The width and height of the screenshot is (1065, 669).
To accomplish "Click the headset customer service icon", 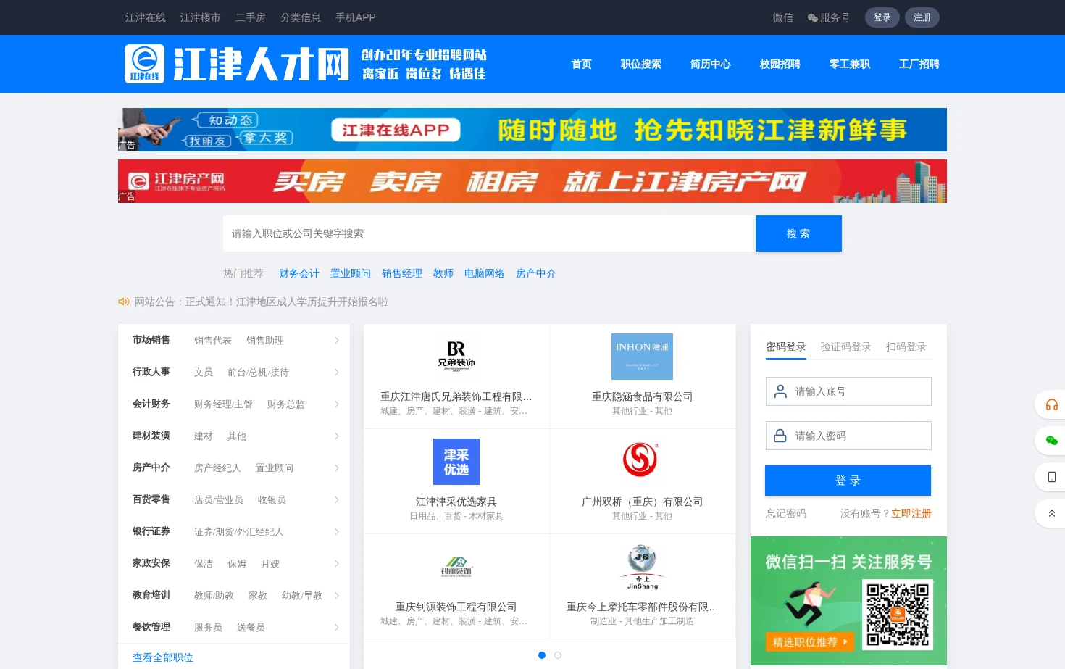I will point(1051,404).
